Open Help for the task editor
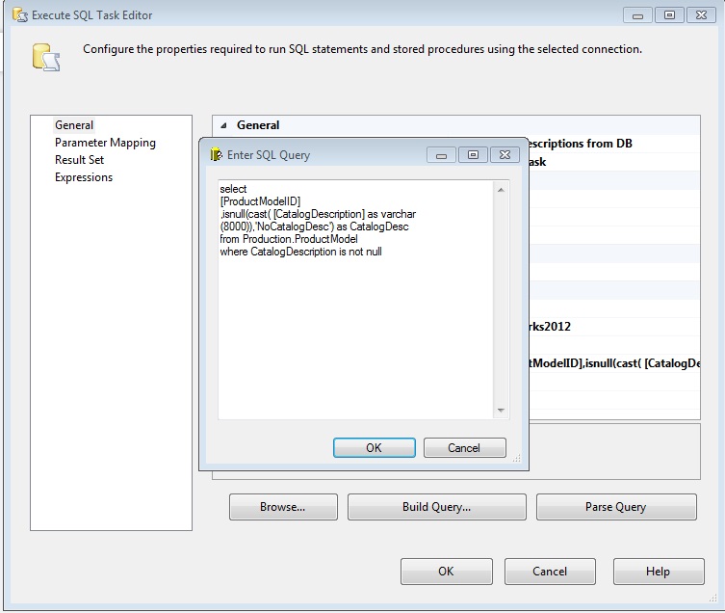Screen dimensions: 725x613 [x=658, y=571]
